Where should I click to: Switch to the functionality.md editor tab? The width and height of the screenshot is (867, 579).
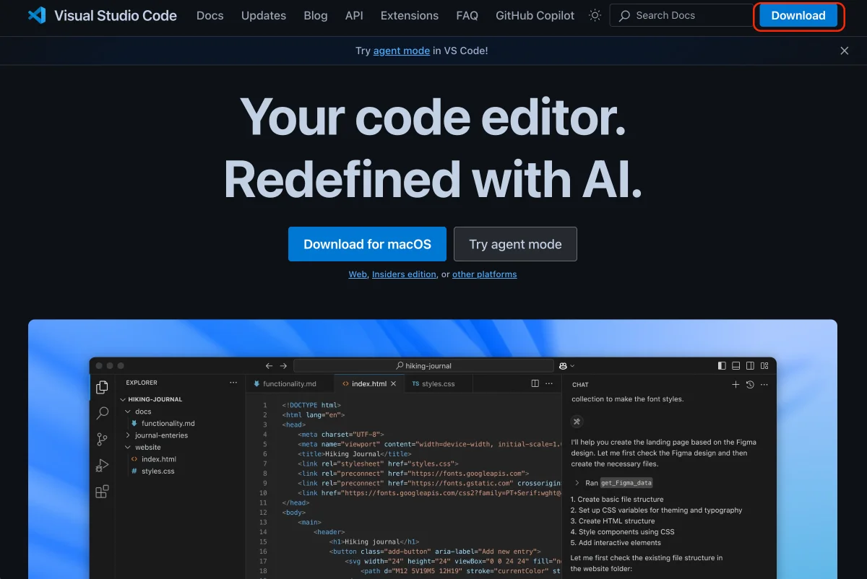290,384
